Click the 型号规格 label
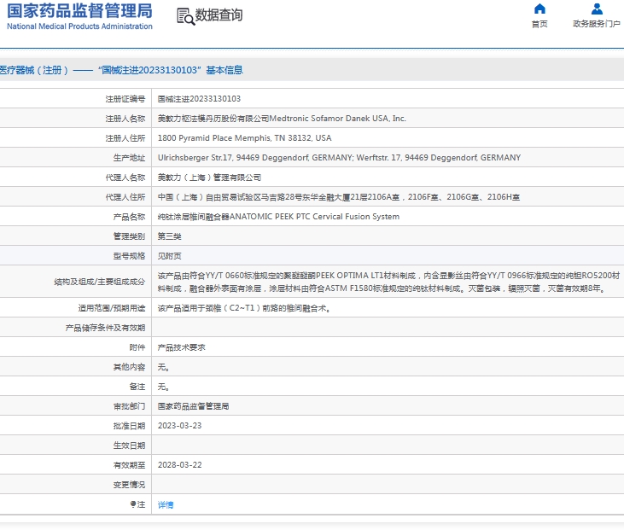This screenshot has width=624, height=530. pyautogui.click(x=129, y=256)
